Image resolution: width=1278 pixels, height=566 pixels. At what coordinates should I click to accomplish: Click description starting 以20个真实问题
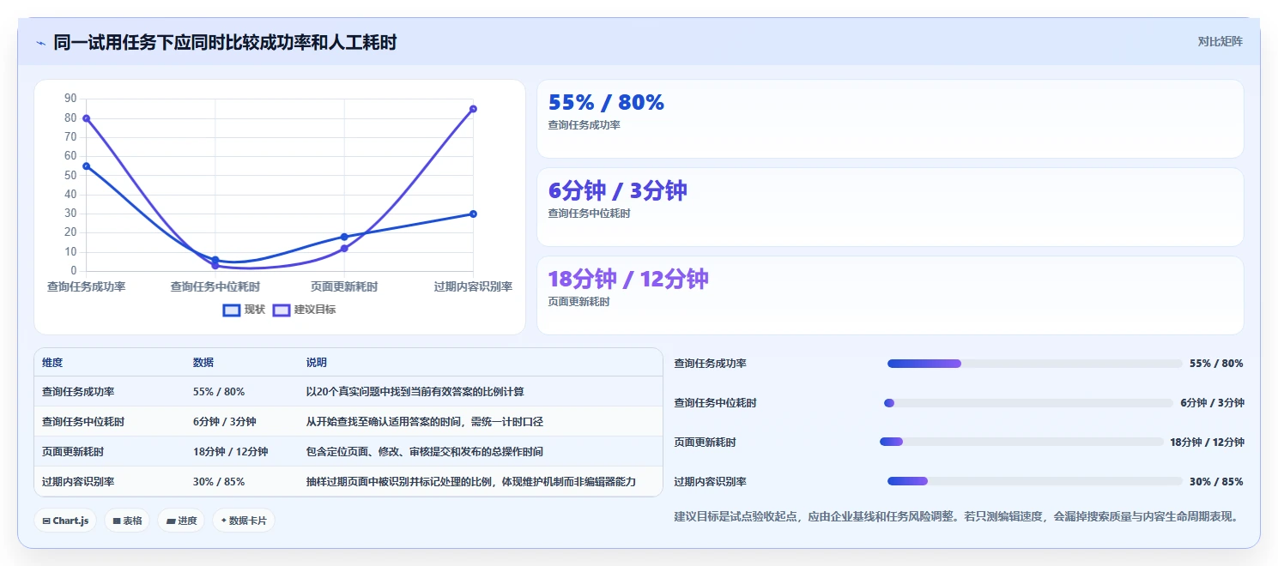415,392
